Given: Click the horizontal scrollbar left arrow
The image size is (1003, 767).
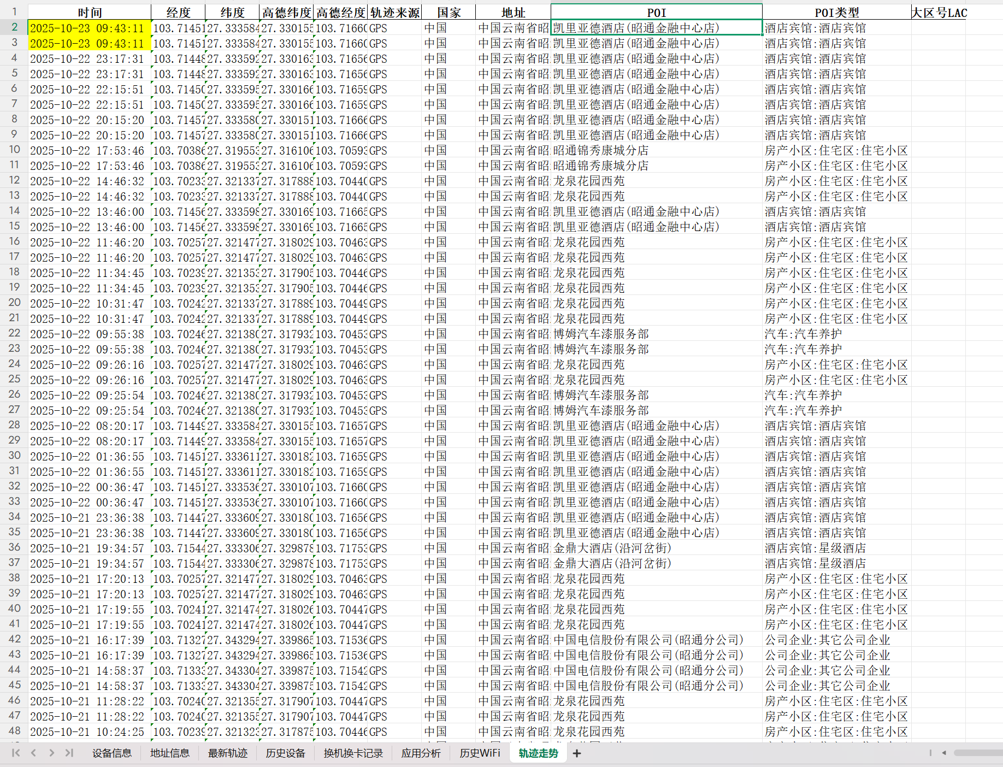Looking at the screenshot, I should (x=943, y=753).
